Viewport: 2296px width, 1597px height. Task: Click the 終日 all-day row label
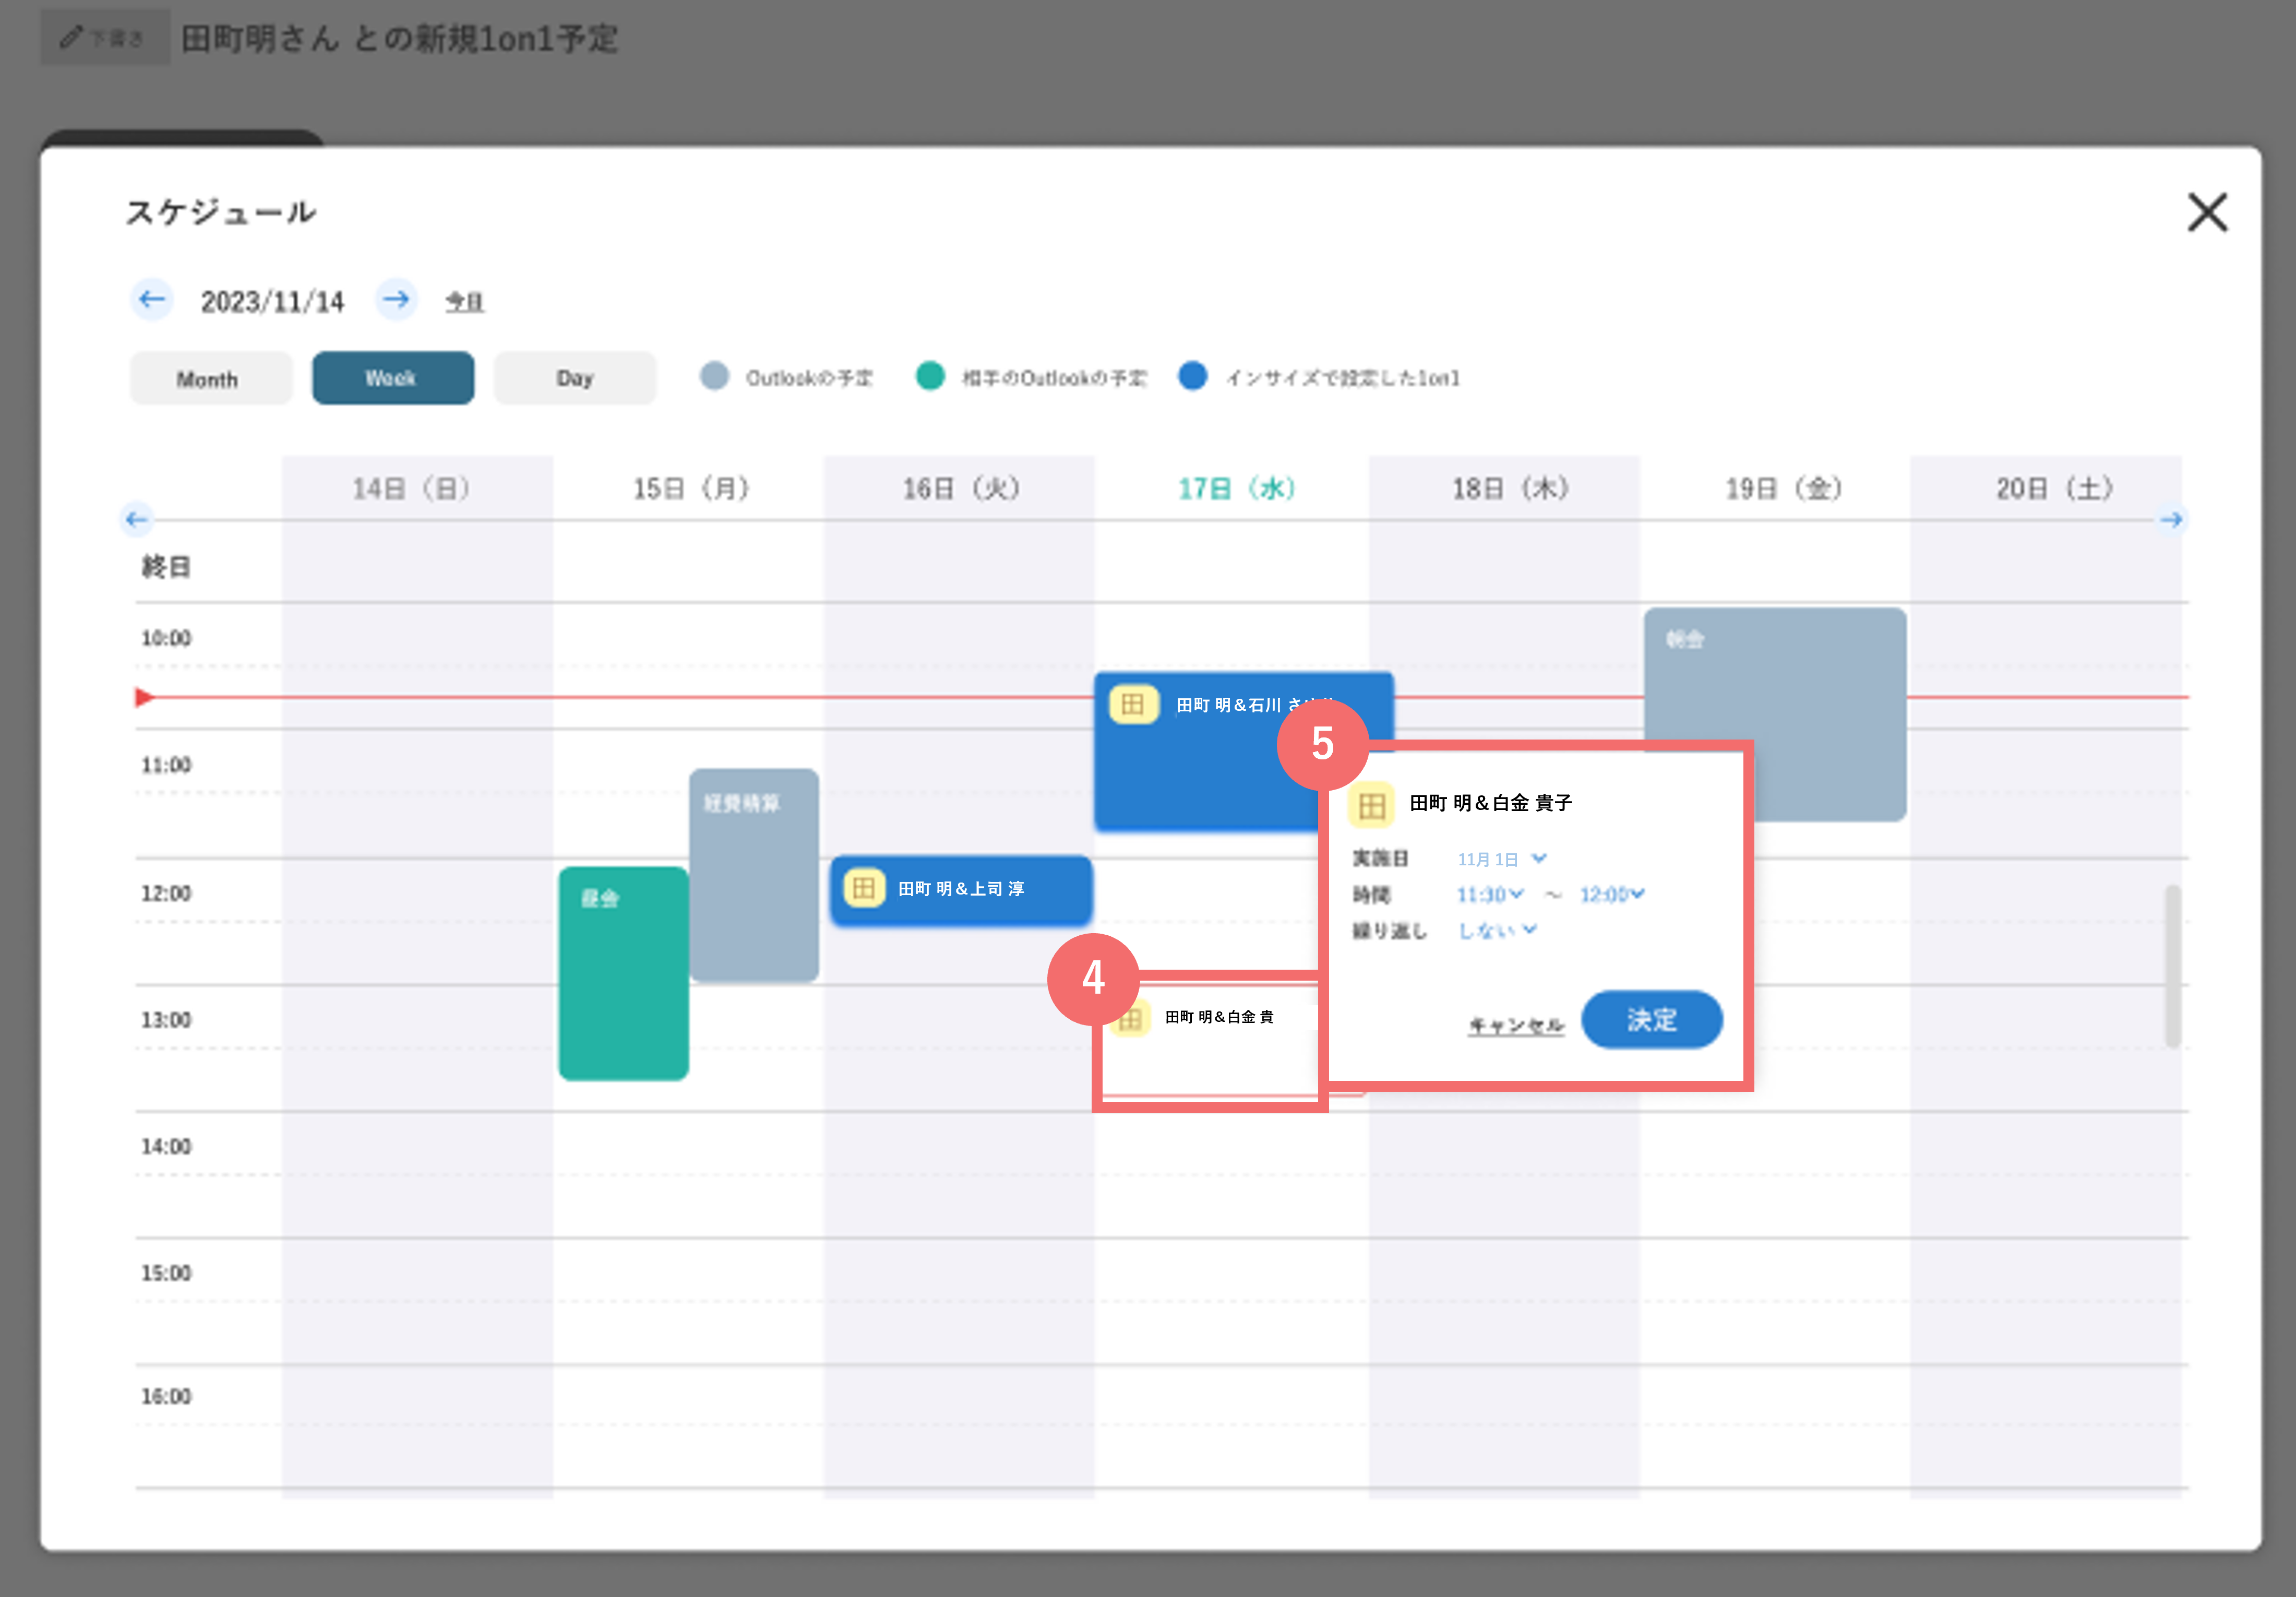click(166, 567)
